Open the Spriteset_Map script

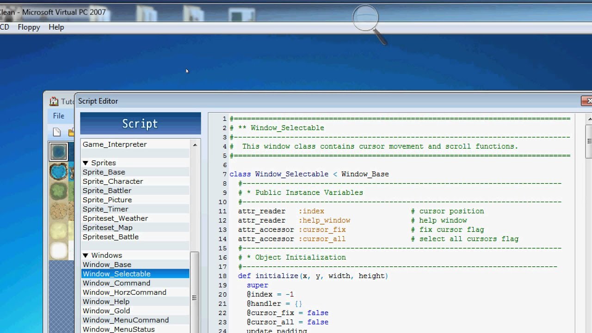pos(136,228)
